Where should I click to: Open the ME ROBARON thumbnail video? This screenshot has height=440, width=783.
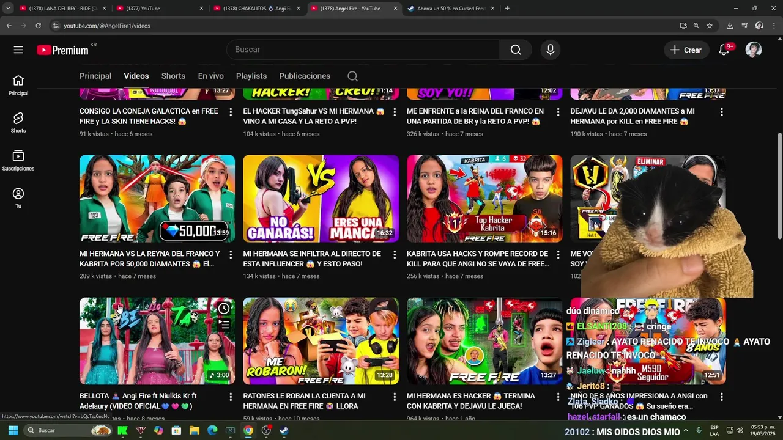pos(321,341)
